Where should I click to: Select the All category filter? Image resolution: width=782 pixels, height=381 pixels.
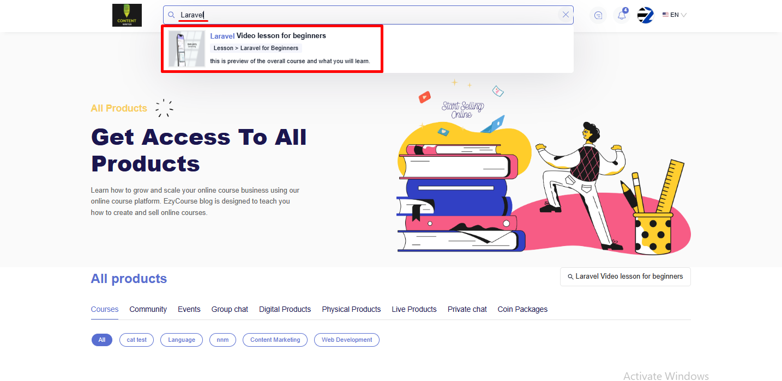point(101,340)
